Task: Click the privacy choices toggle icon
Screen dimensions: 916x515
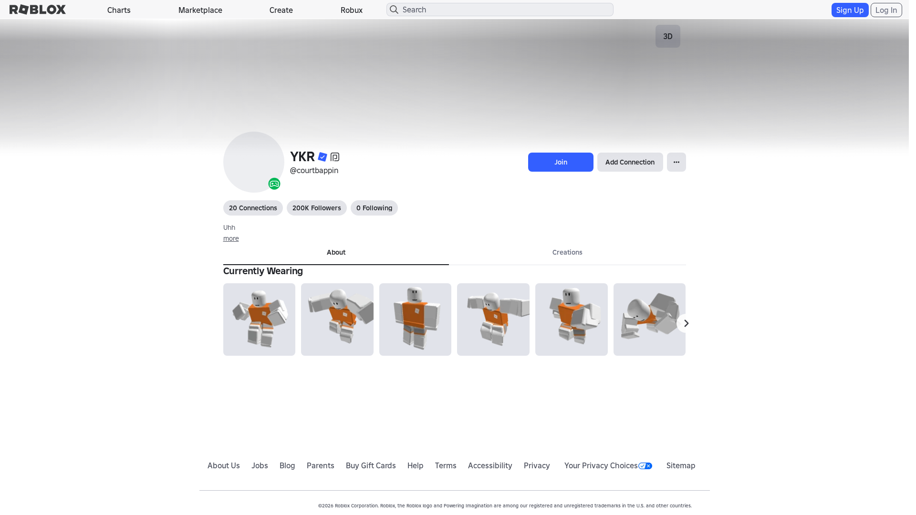Action: tap(645, 466)
